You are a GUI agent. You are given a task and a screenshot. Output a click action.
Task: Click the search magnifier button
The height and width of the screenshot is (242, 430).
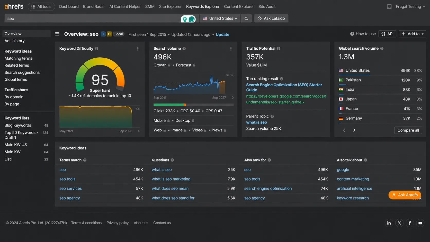(246, 19)
